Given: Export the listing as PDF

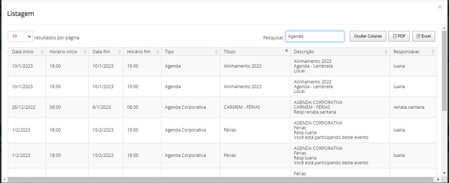Looking at the screenshot, I should [399, 36].
